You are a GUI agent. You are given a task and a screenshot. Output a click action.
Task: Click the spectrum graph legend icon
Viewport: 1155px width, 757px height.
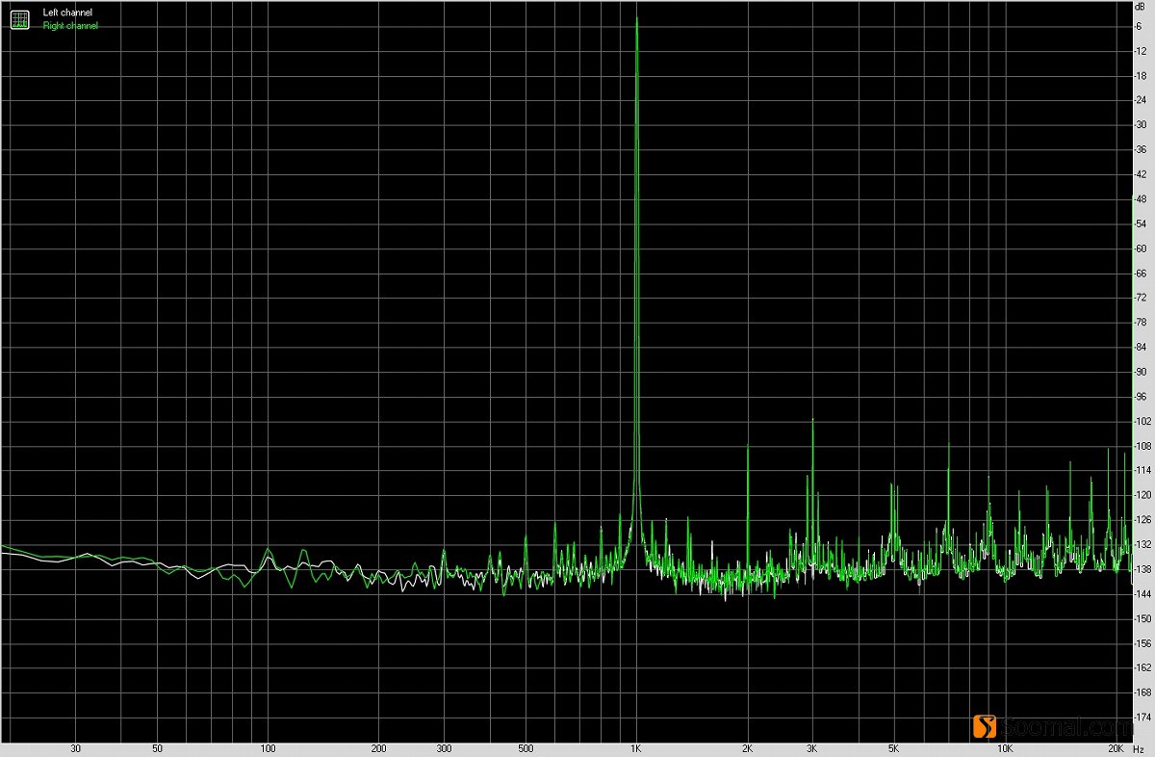(x=20, y=19)
